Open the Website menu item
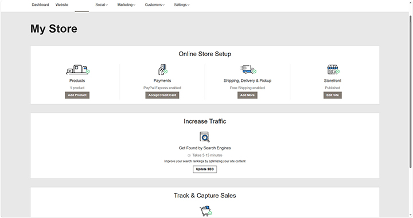This screenshot has width=413, height=218. click(x=61, y=5)
